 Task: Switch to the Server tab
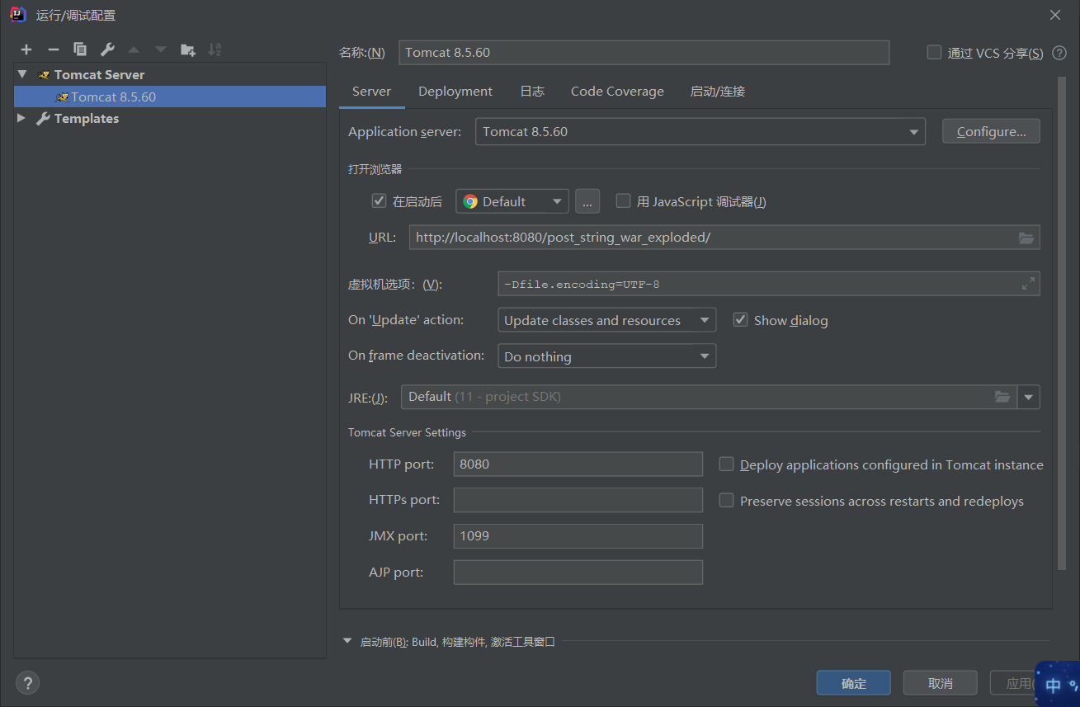click(371, 92)
